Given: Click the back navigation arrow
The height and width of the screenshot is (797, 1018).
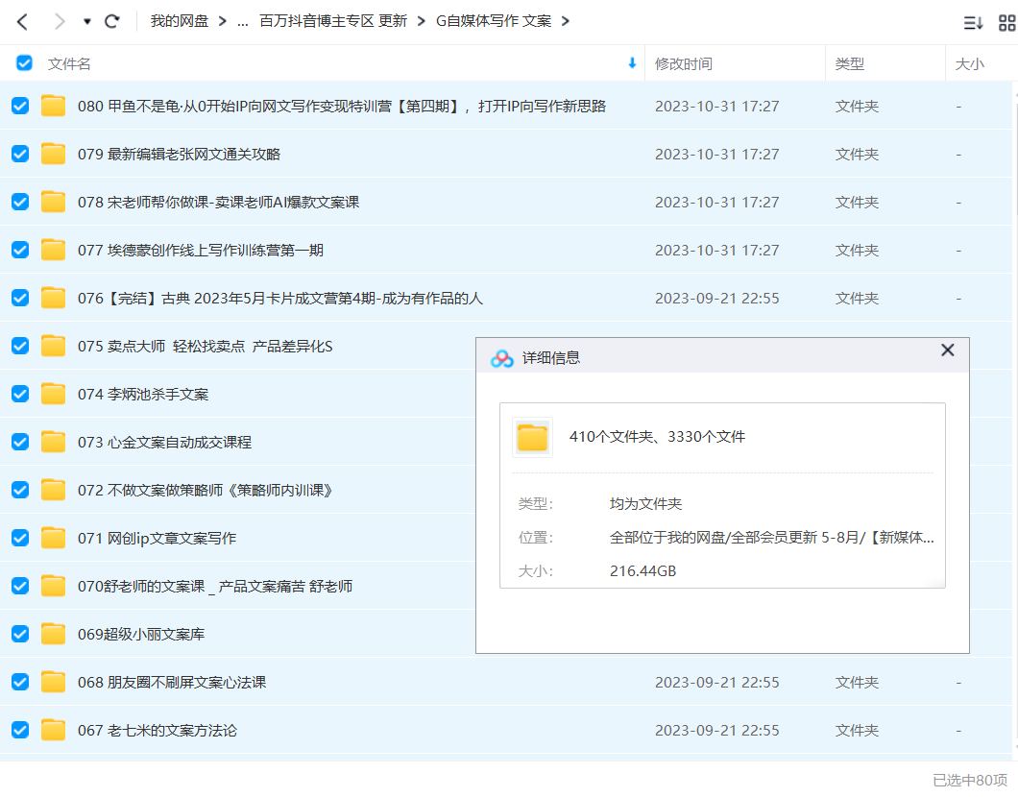Looking at the screenshot, I should coord(22,21).
